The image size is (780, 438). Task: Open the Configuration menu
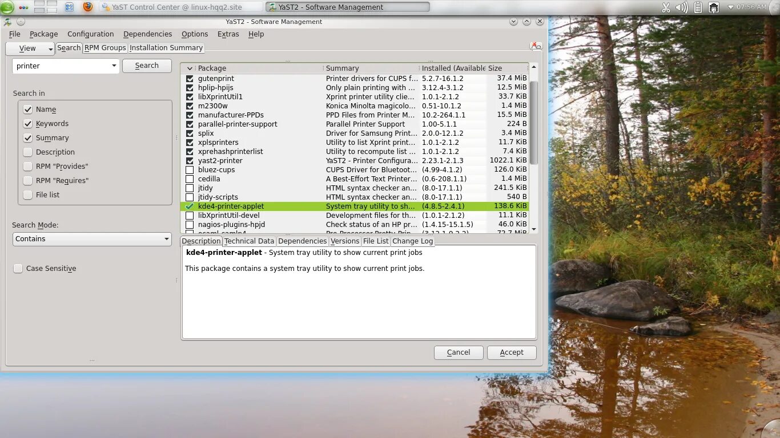pyautogui.click(x=91, y=34)
